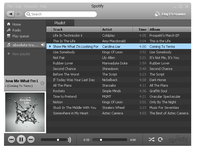Select track Life In Technicolor ii
Image resolution: width=198 pixels, height=148 pixels.
(x=67, y=35)
